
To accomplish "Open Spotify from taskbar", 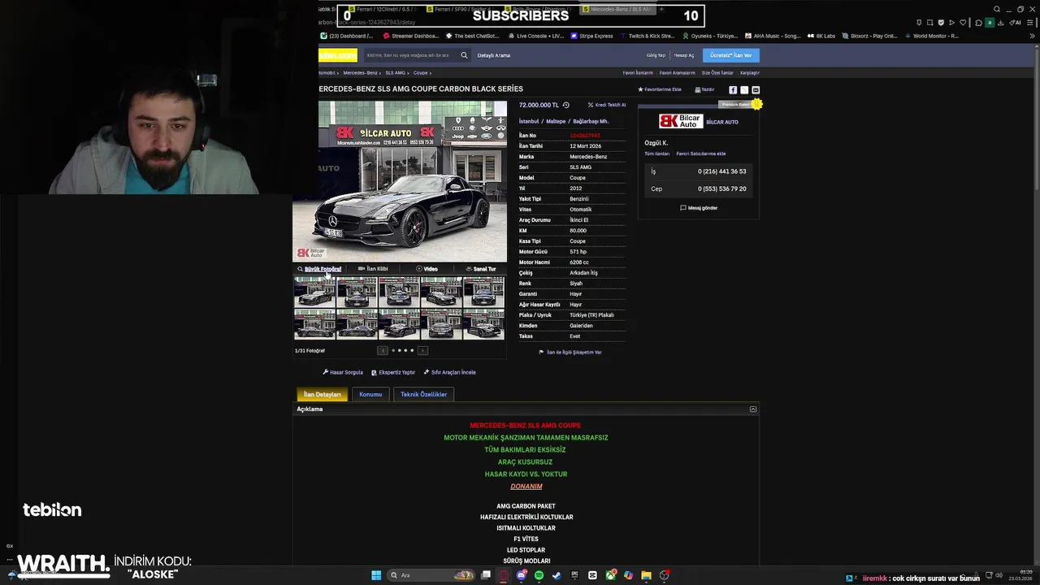I will [539, 575].
